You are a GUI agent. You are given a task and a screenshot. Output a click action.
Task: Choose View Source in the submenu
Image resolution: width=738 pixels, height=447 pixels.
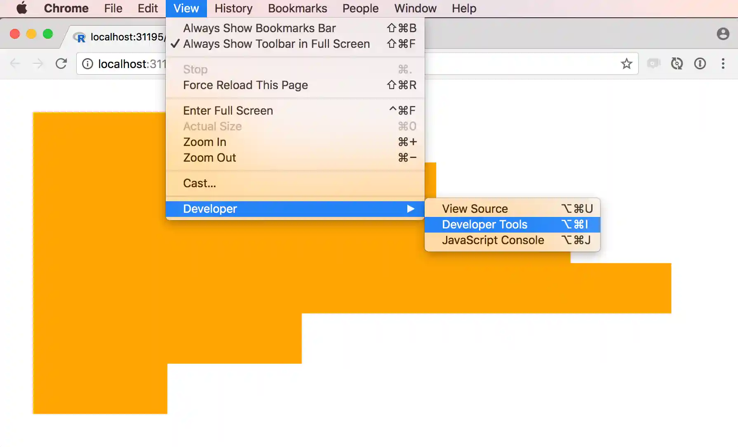pyautogui.click(x=512, y=209)
